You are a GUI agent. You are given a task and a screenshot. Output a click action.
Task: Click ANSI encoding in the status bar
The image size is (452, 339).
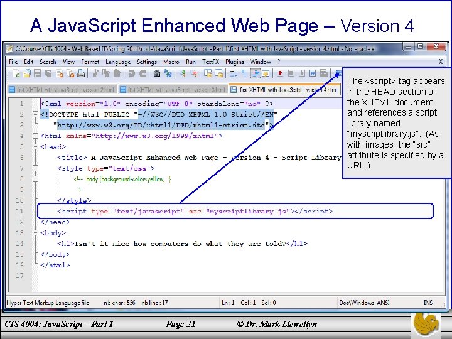click(x=384, y=303)
